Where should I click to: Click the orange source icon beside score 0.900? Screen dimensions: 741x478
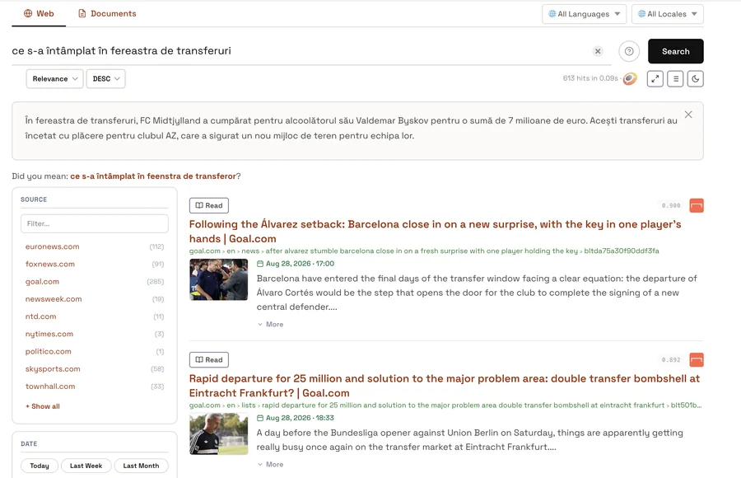pyautogui.click(x=696, y=205)
